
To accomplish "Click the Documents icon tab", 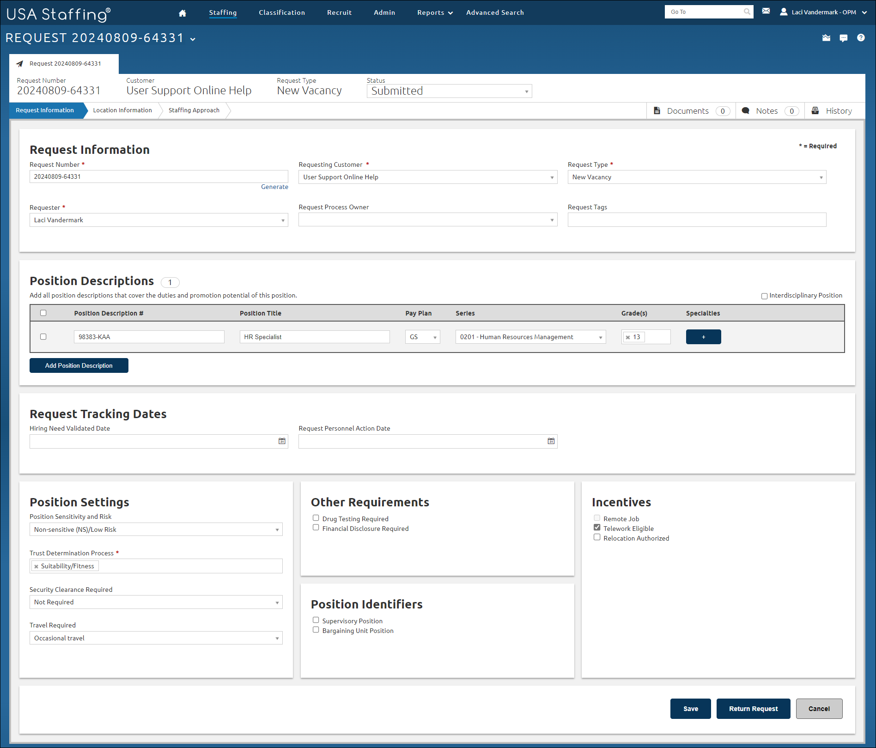I will coord(657,111).
